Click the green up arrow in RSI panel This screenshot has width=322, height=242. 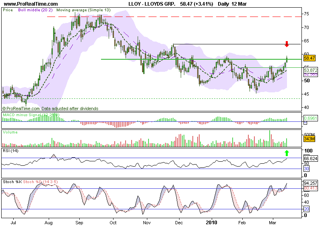point(287,153)
